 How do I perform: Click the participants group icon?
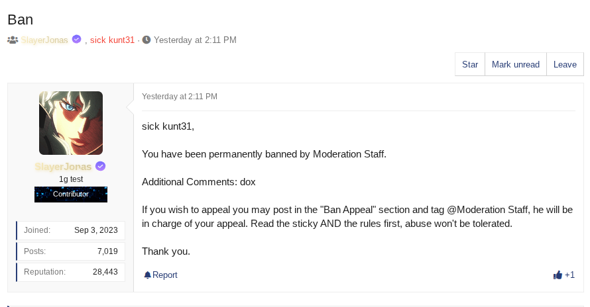13,40
